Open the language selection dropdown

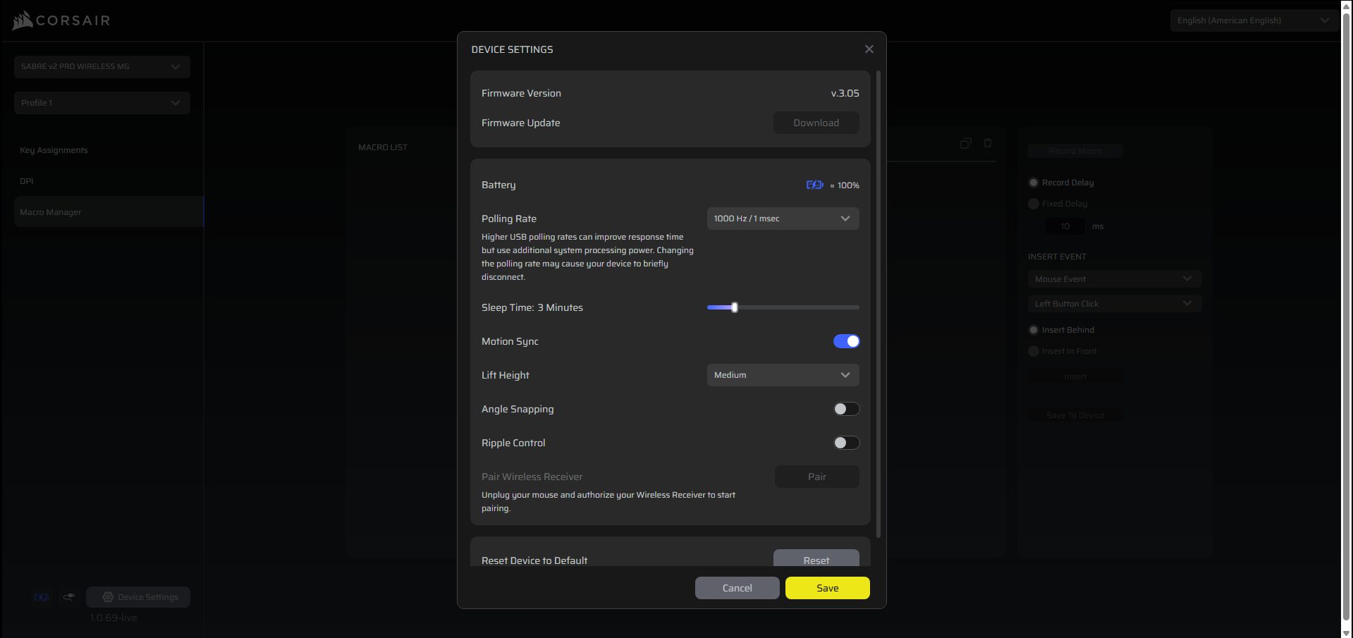pyautogui.click(x=1252, y=20)
